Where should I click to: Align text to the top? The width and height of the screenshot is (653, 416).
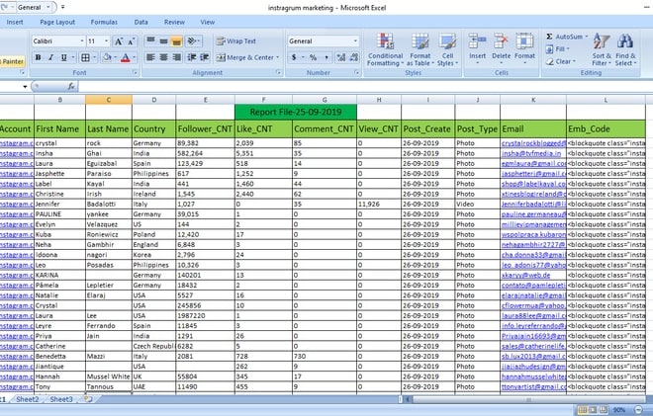[150, 41]
